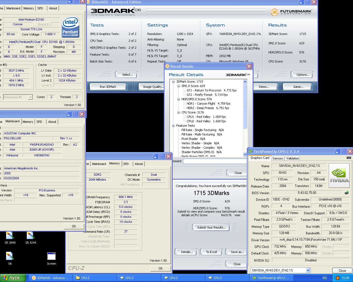Click the GPU-Z title bar icon
Screen dimensions: 353x282
[251, 151]
